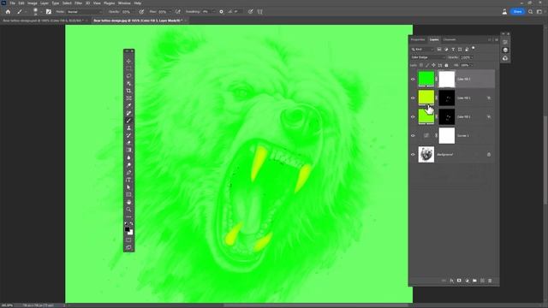Select the Blur tool
Viewport: 548px width, 308px height.
tap(128, 157)
